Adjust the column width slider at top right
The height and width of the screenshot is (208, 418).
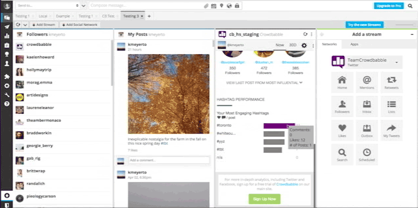click(x=405, y=25)
